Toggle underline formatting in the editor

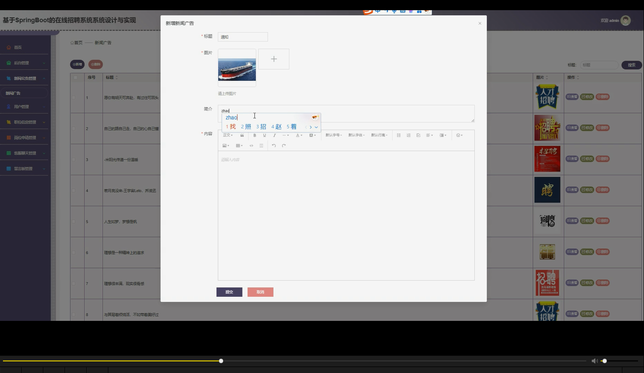pos(264,135)
